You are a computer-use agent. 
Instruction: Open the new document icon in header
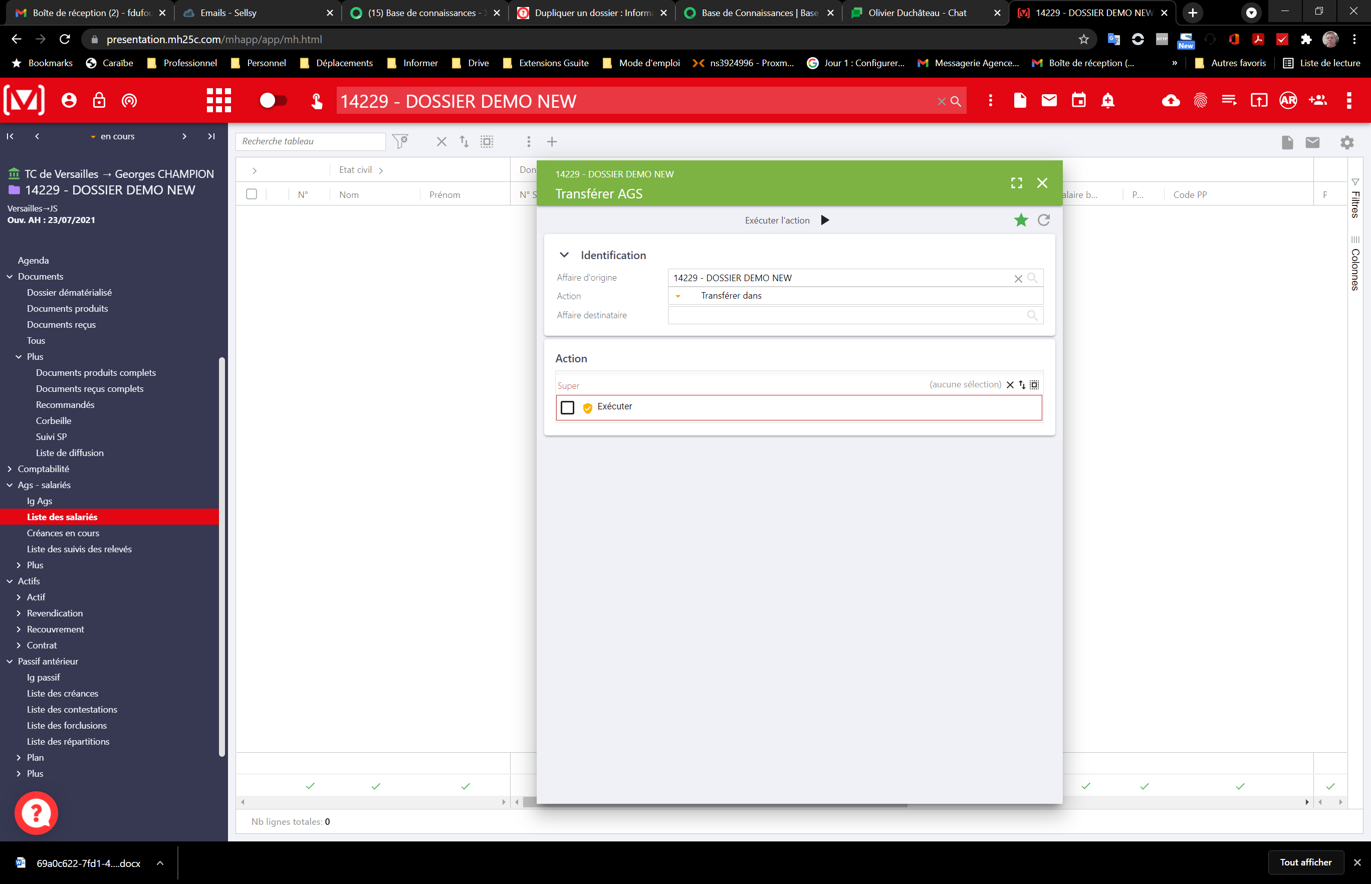coord(1020,100)
